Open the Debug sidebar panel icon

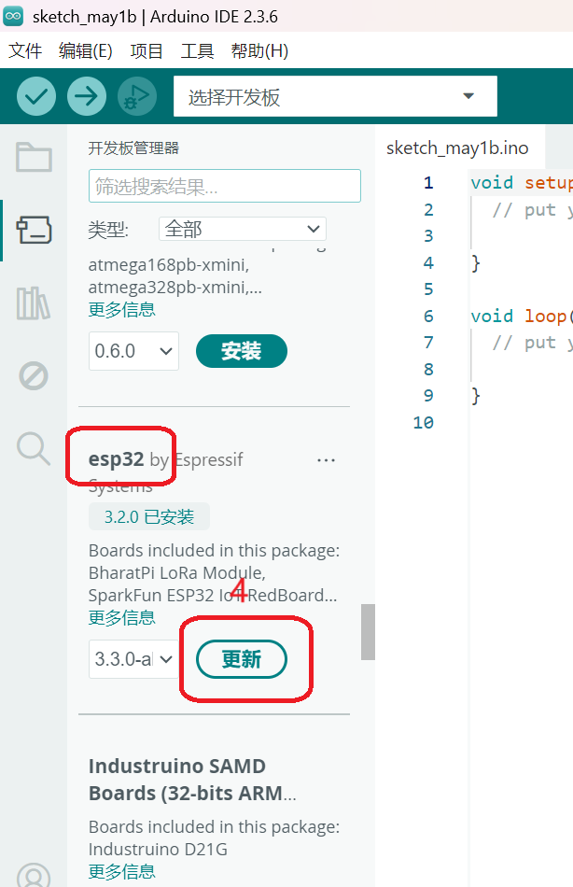click(x=34, y=375)
